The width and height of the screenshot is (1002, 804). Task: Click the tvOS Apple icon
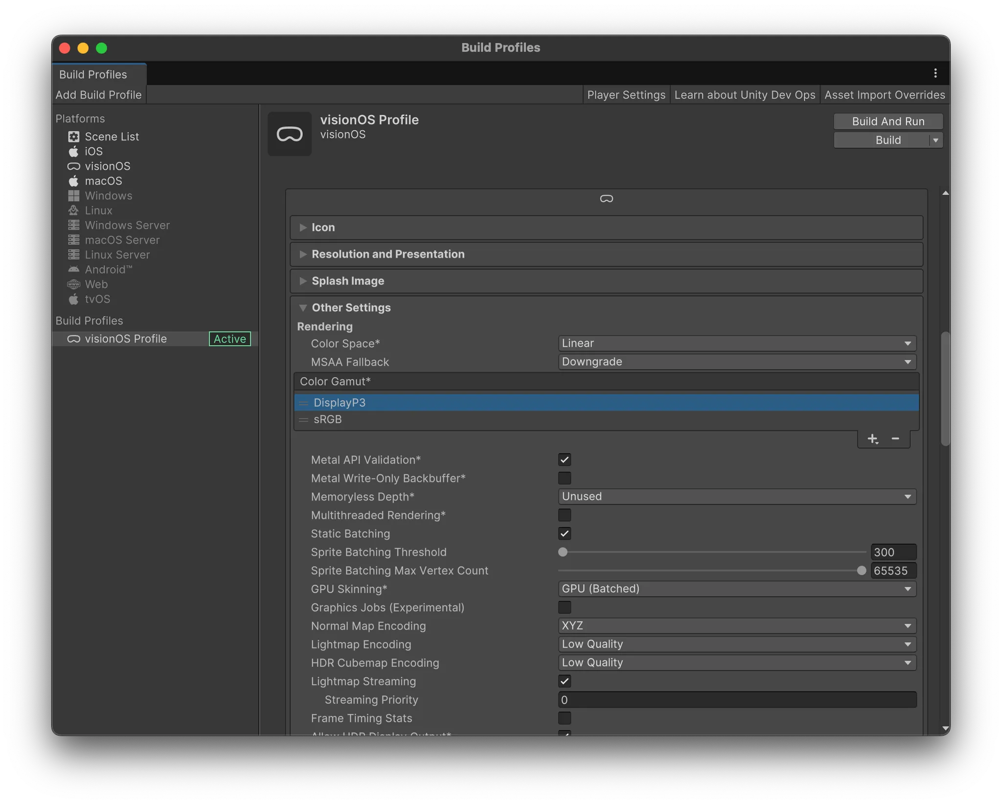[73, 299]
